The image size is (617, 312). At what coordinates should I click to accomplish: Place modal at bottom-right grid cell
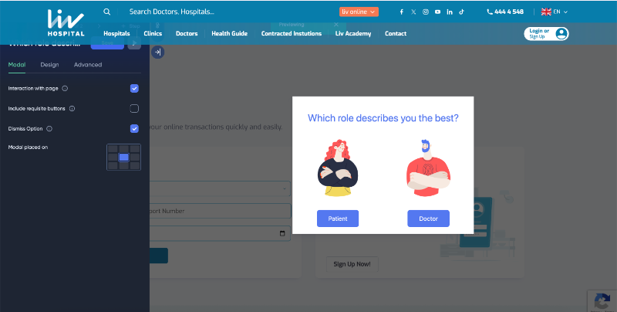pos(135,166)
